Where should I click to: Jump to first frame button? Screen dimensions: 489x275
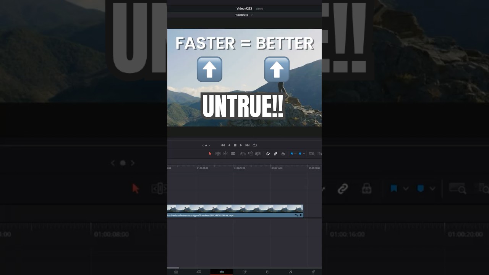223,145
